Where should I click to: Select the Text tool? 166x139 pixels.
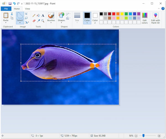tap(43, 16)
